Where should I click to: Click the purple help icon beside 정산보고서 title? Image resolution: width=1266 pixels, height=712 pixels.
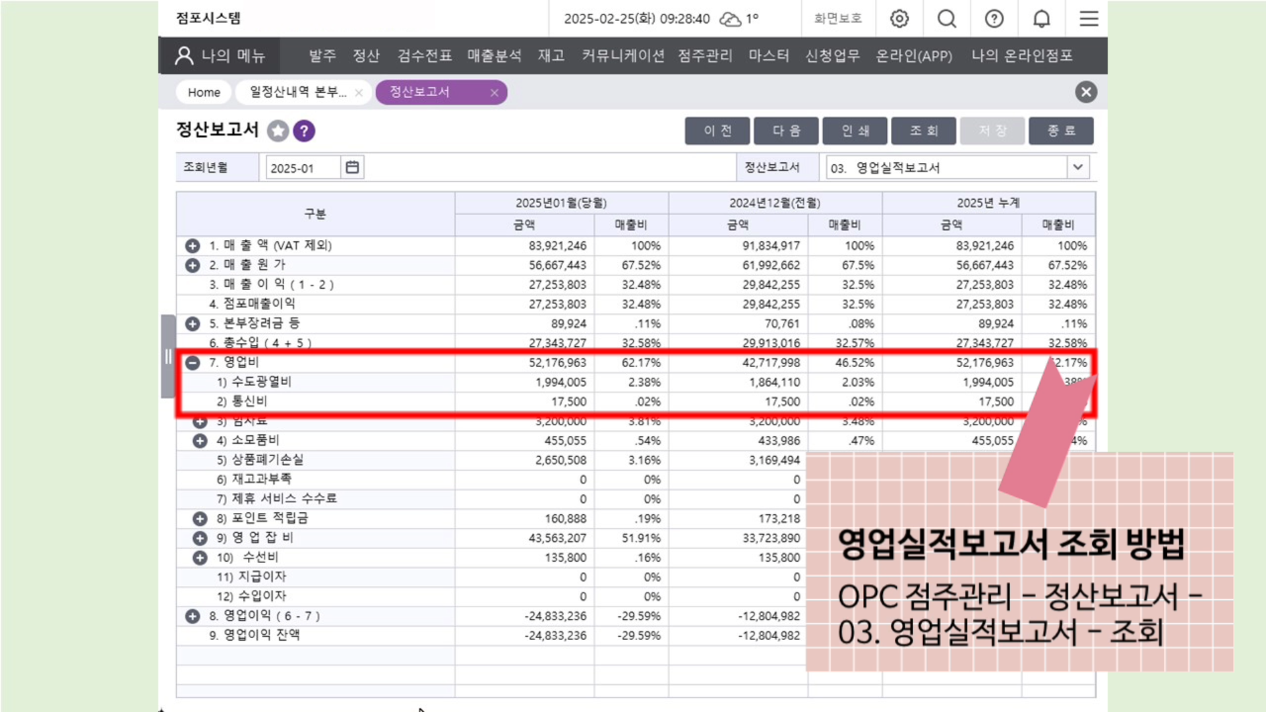coord(304,131)
